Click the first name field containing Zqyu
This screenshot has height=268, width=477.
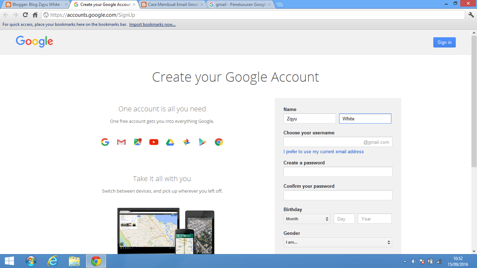pos(310,119)
